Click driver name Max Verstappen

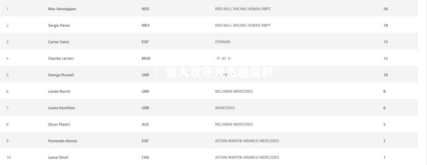(x=62, y=9)
